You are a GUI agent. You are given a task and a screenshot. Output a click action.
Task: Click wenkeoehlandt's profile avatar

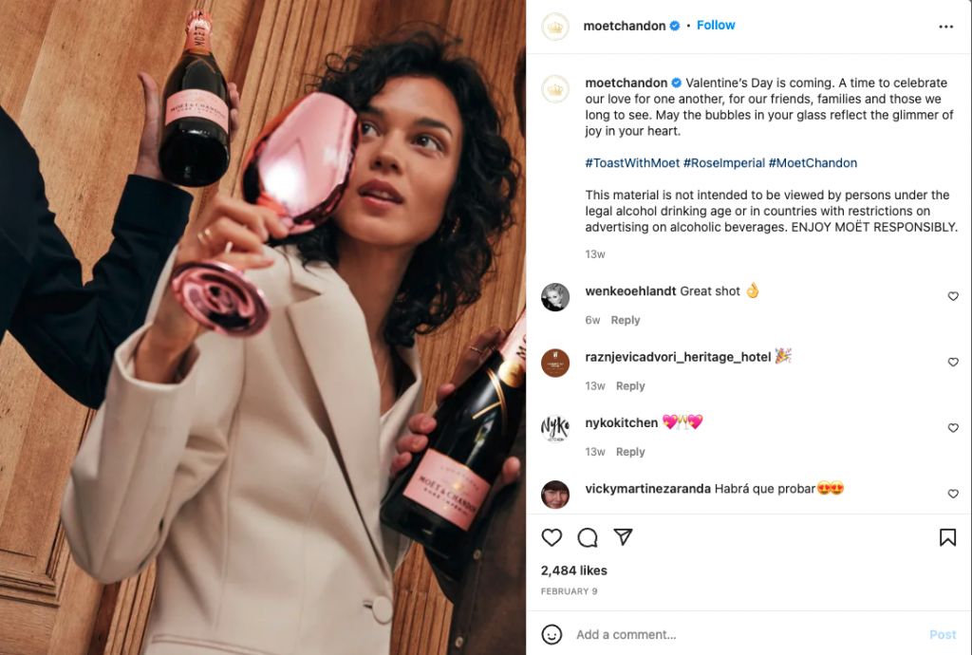(555, 297)
